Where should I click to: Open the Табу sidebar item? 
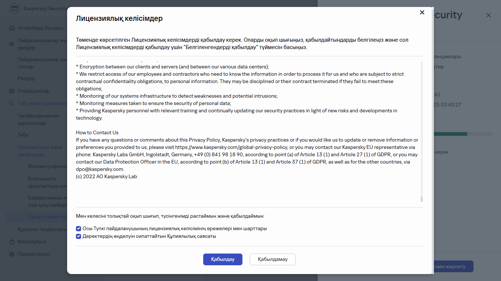coord(23,135)
